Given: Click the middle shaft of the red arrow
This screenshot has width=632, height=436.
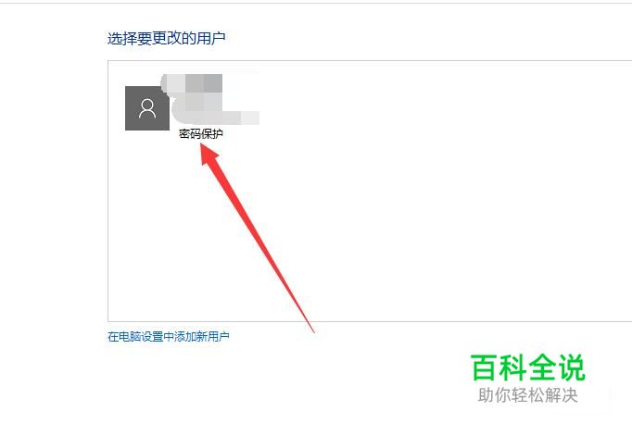Looking at the screenshot, I should pos(258,240).
